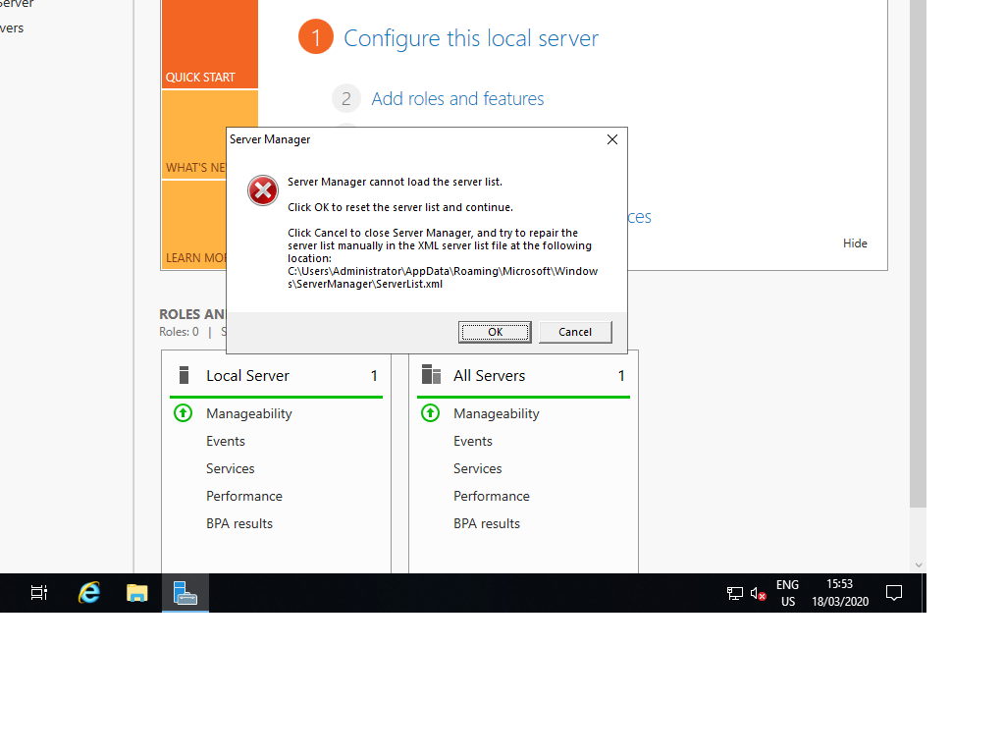Click the red error icon in dialog
This screenshot has height=754, width=1005.
(x=263, y=190)
